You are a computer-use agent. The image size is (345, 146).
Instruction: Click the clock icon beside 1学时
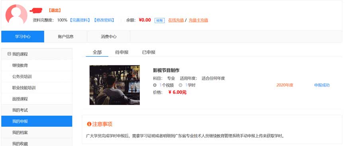[180, 85]
